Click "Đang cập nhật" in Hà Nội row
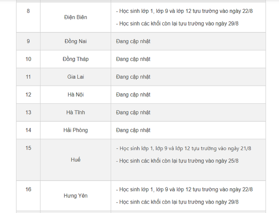Screen dimensions: 279x213 point(133,94)
